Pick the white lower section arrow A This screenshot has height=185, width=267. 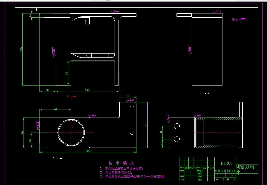(57, 158)
